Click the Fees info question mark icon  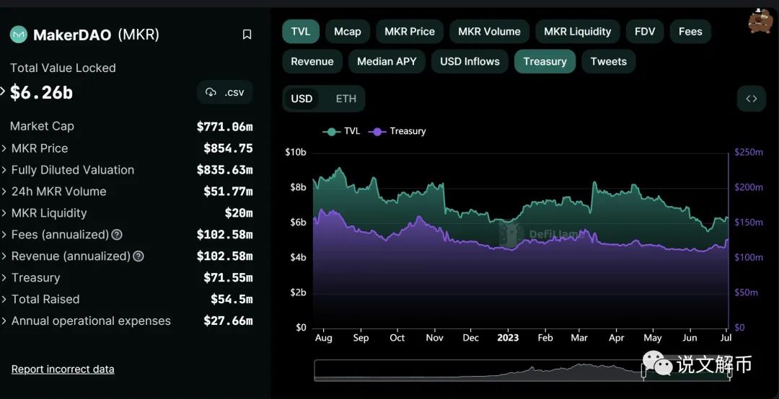(117, 235)
